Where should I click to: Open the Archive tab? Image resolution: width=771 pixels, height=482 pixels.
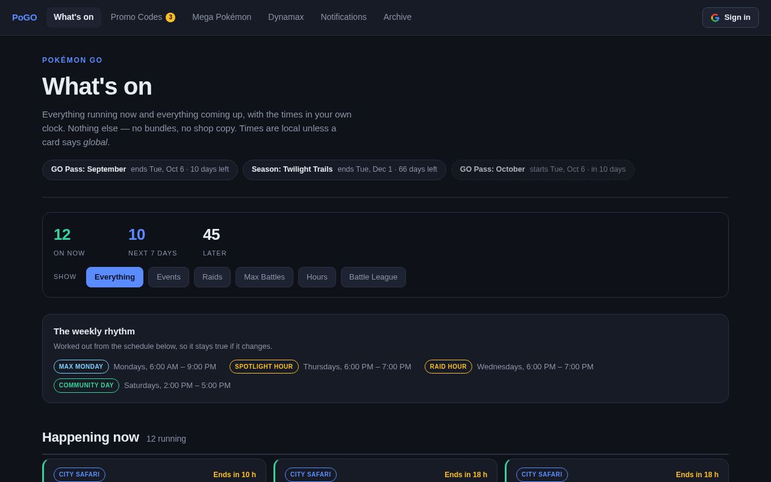pos(398,17)
